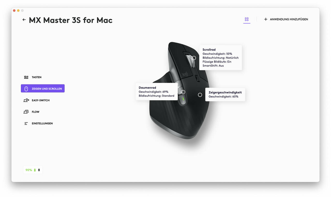Image resolution: width=331 pixels, height=197 pixels.
Task: Click the Flow screens icon
Action: coord(26,112)
